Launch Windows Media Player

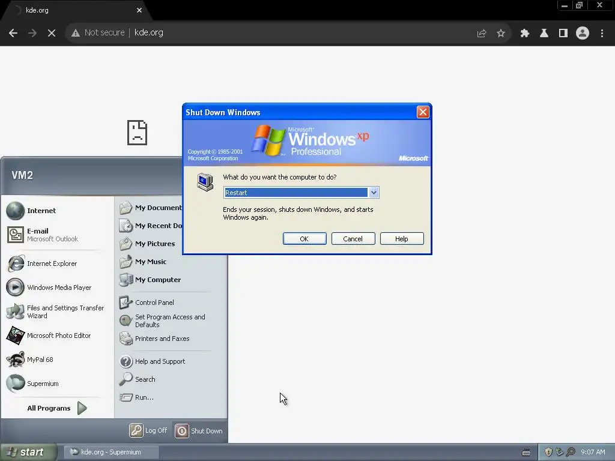[57, 288]
